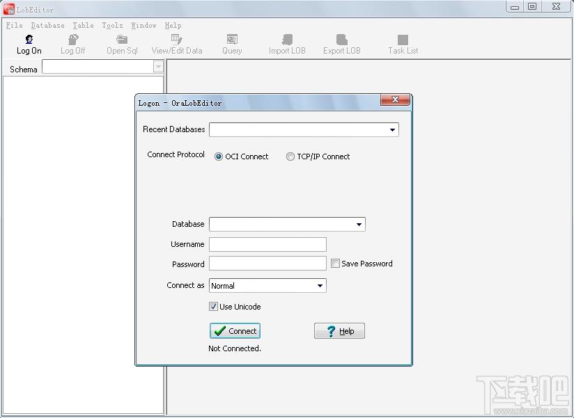This screenshot has width=574, height=418.
Task: Open the Help menu in menu bar
Action: (173, 25)
